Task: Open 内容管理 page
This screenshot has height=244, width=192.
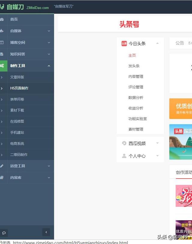Action: pyautogui.click(x=136, y=77)
